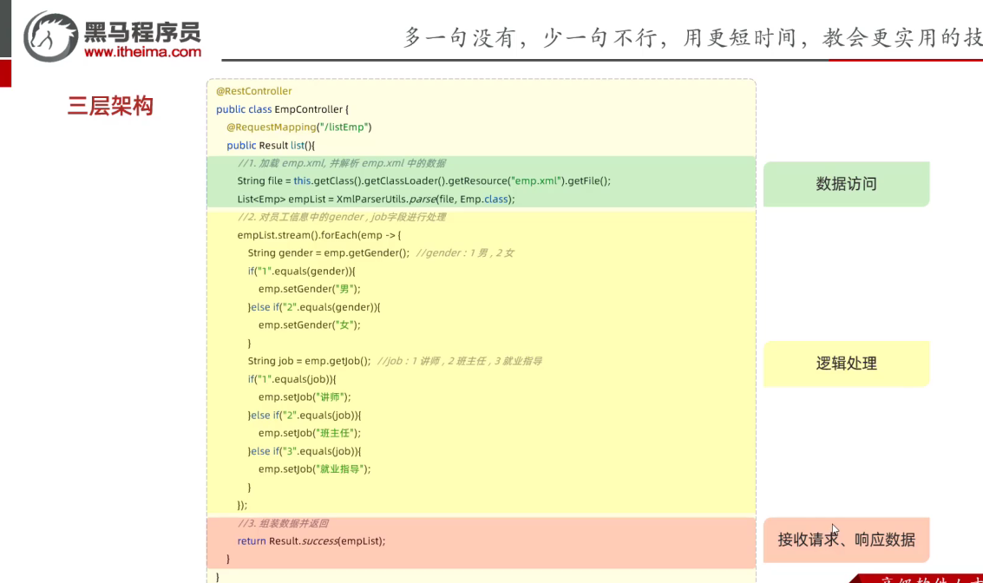The width and height of the screenshot is (983, 583).
Task: Click the if("1".equals(gender)) line
Action: point(302,272)
